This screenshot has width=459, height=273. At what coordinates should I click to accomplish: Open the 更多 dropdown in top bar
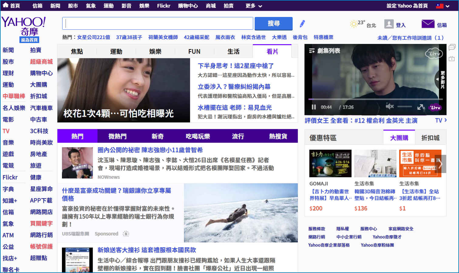click(x=253, y=6)
